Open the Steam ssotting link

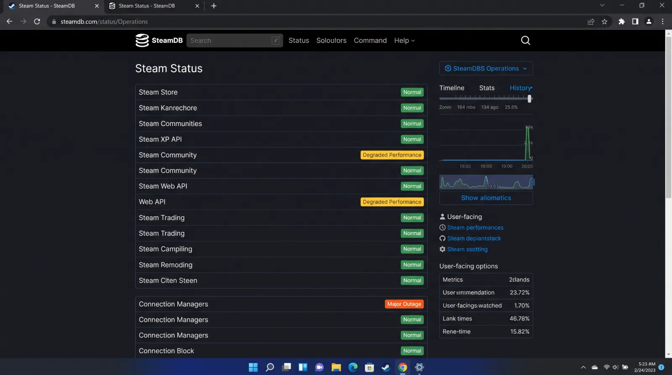tap(467, 249)
